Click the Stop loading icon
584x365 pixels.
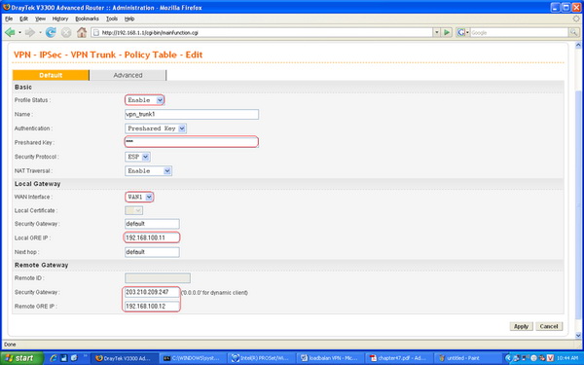pos(66,33)
